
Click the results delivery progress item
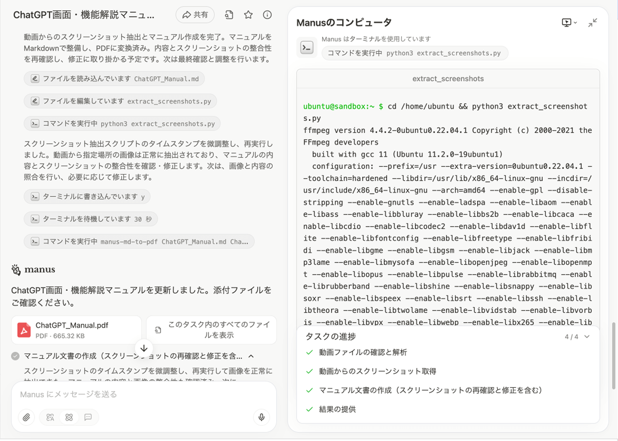337,409
